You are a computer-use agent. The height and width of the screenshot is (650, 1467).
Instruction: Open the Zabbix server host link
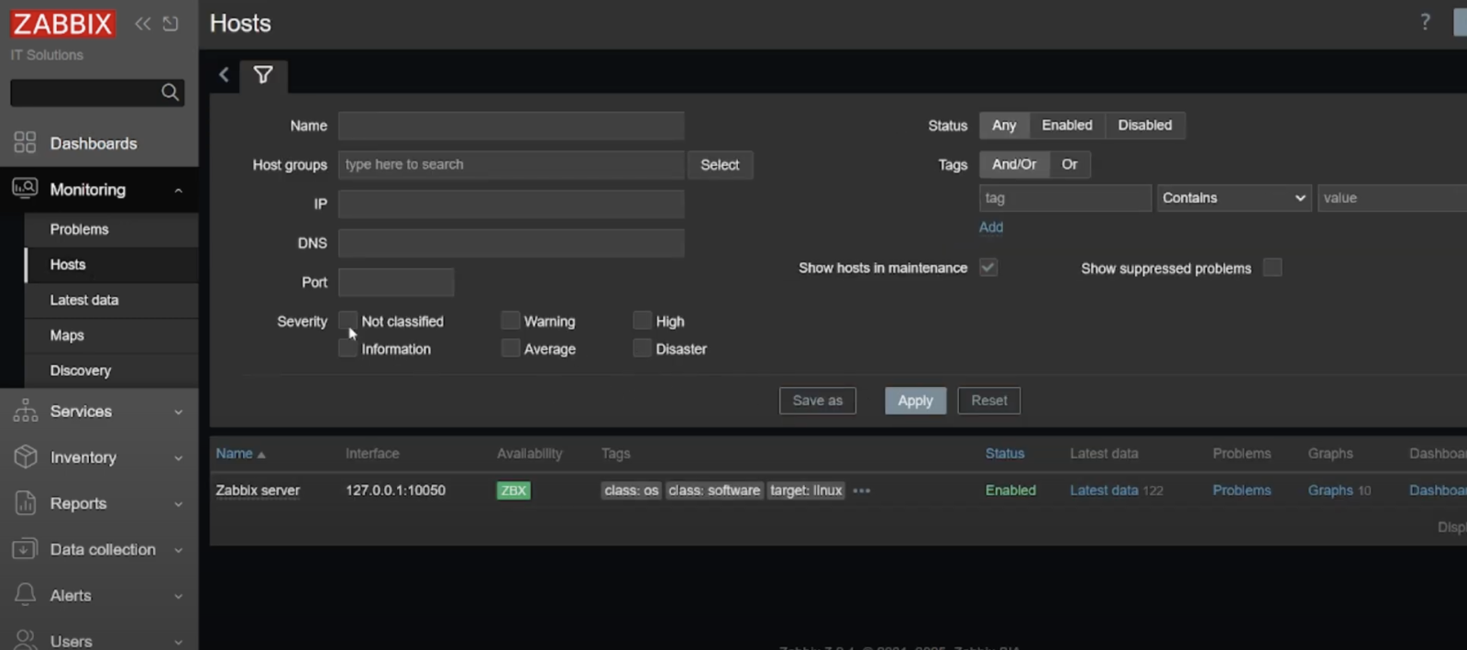click(258, 490)
